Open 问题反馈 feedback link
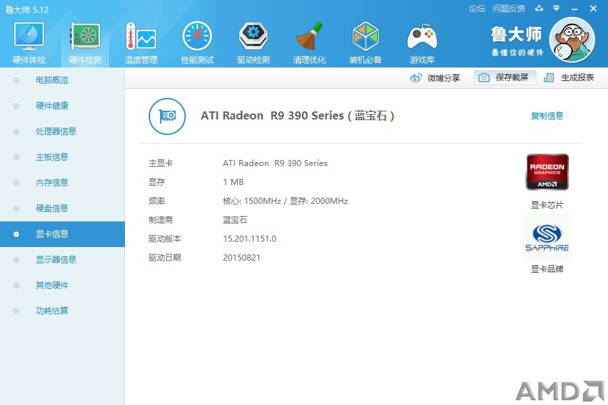 (x=508, y=9)
